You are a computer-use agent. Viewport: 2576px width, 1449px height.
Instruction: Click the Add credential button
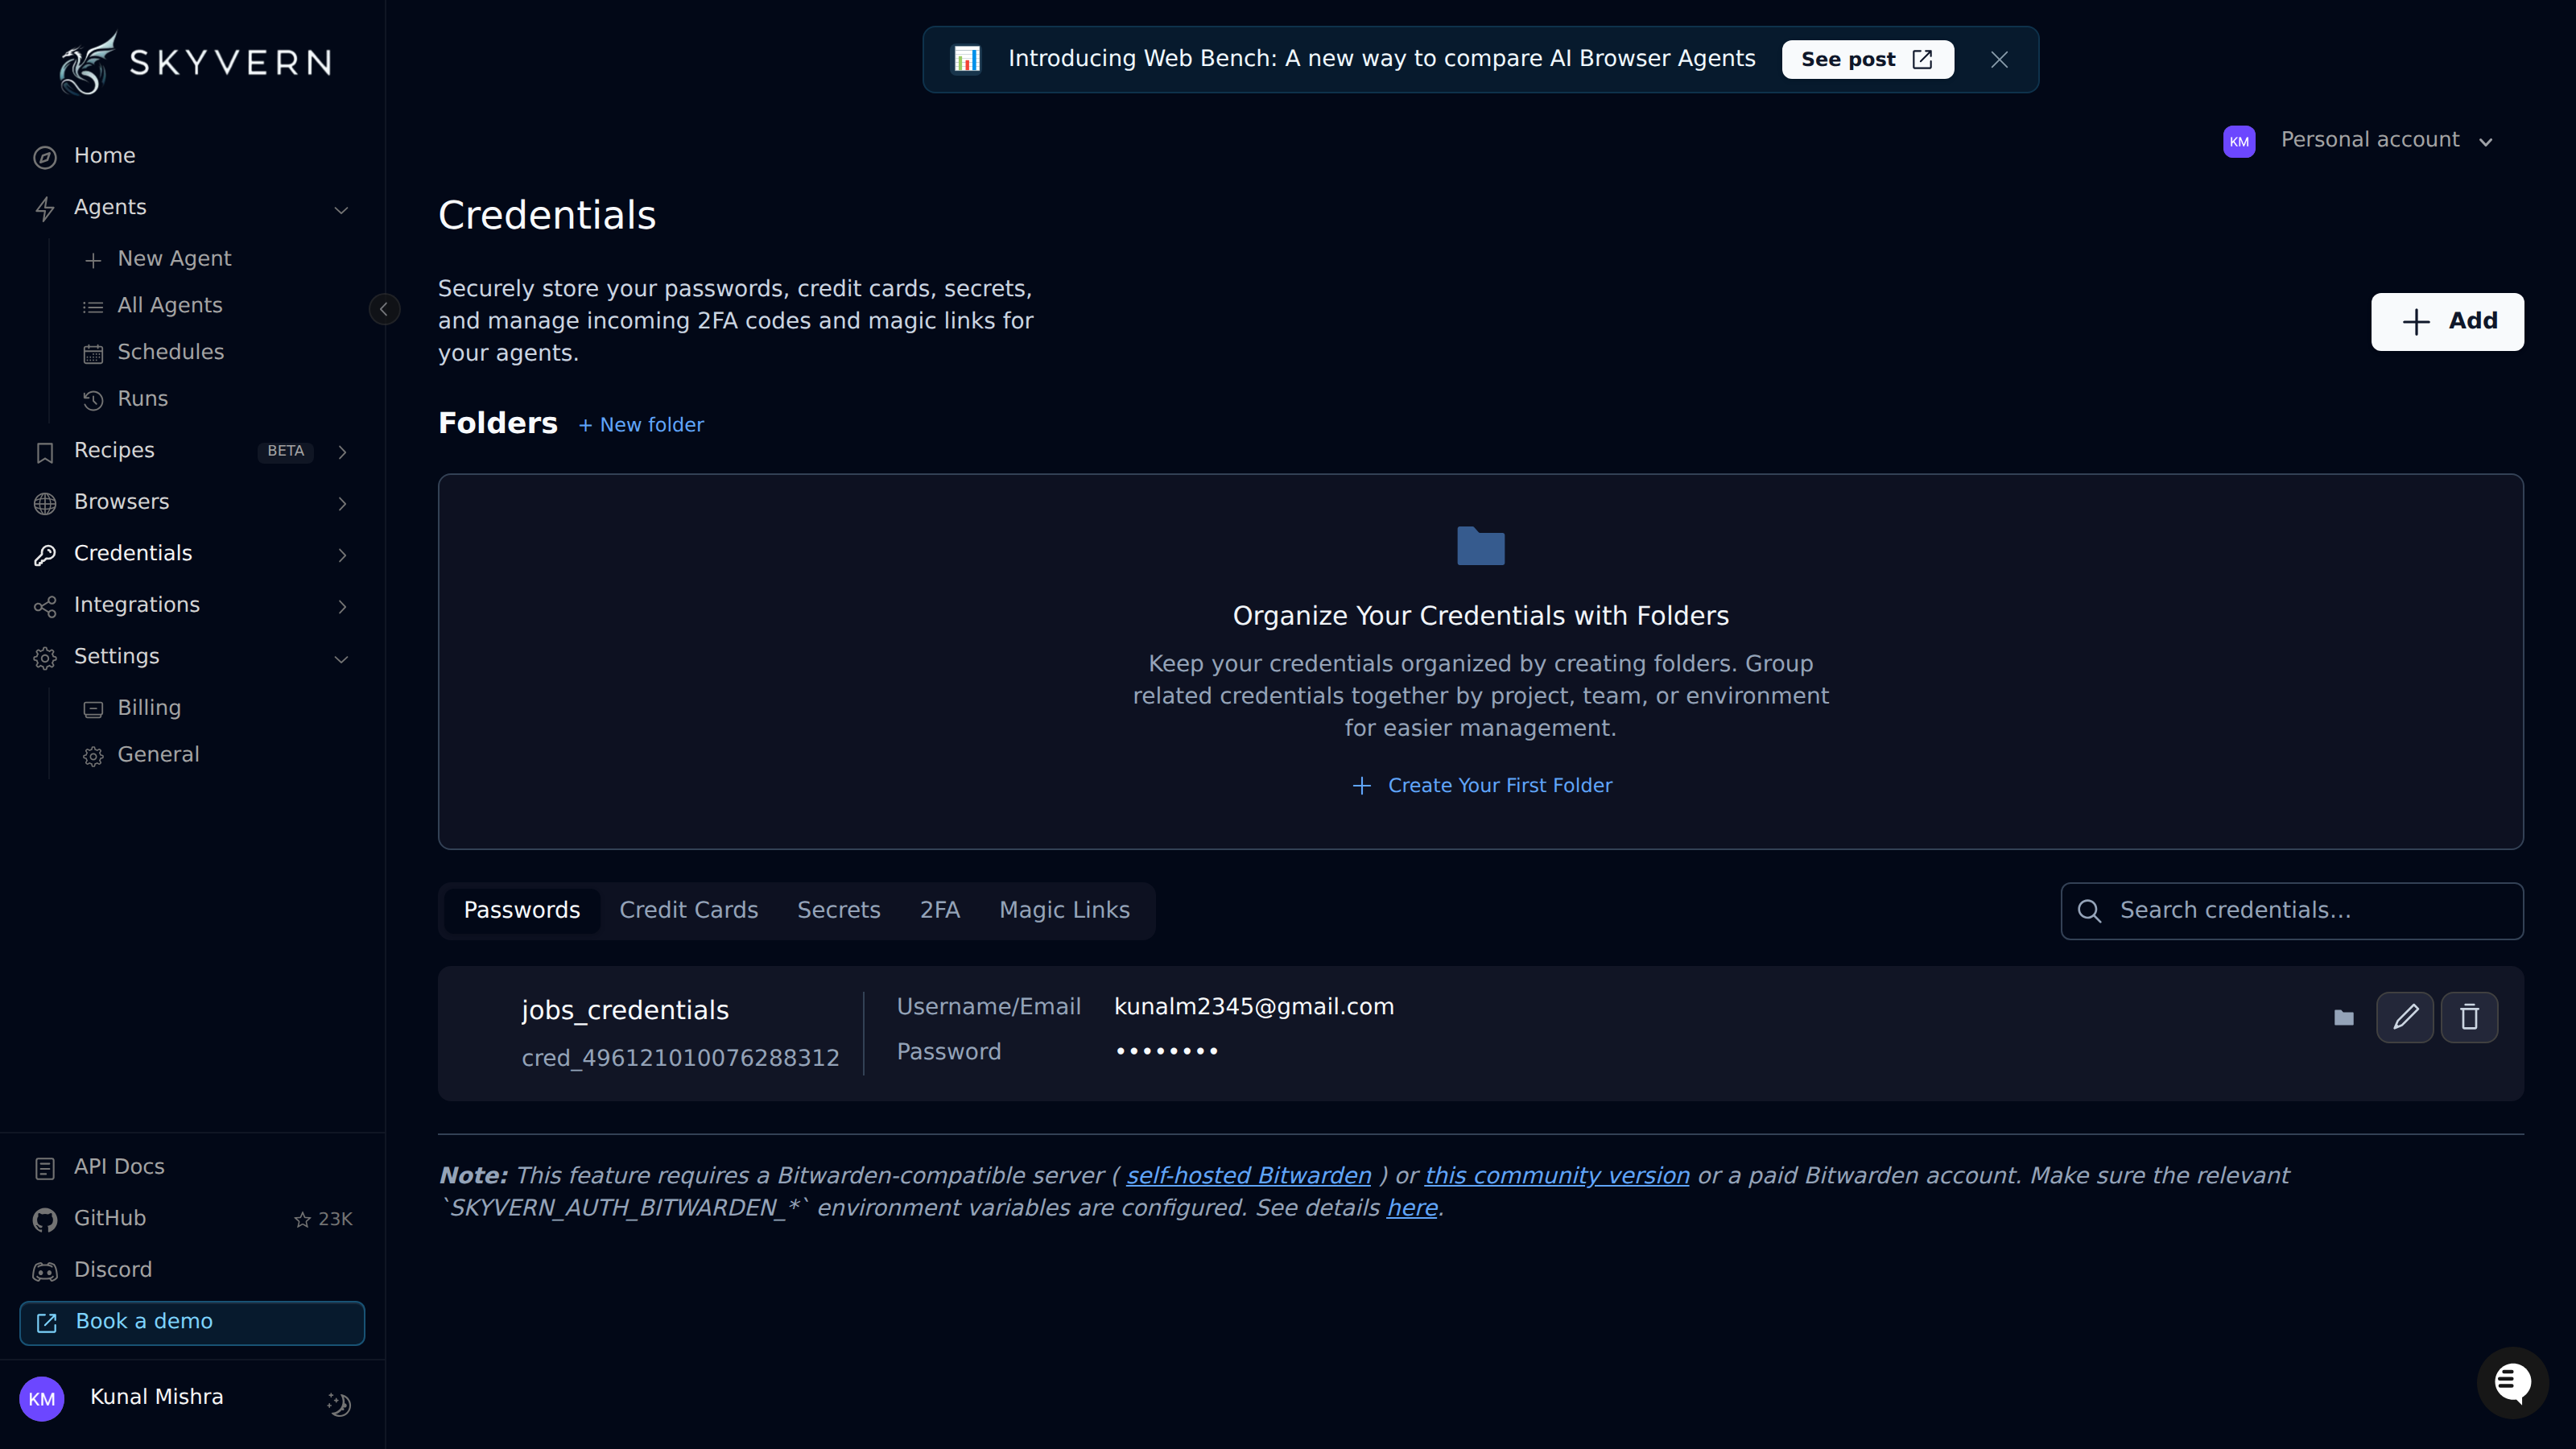click(x=2447, y=322)
